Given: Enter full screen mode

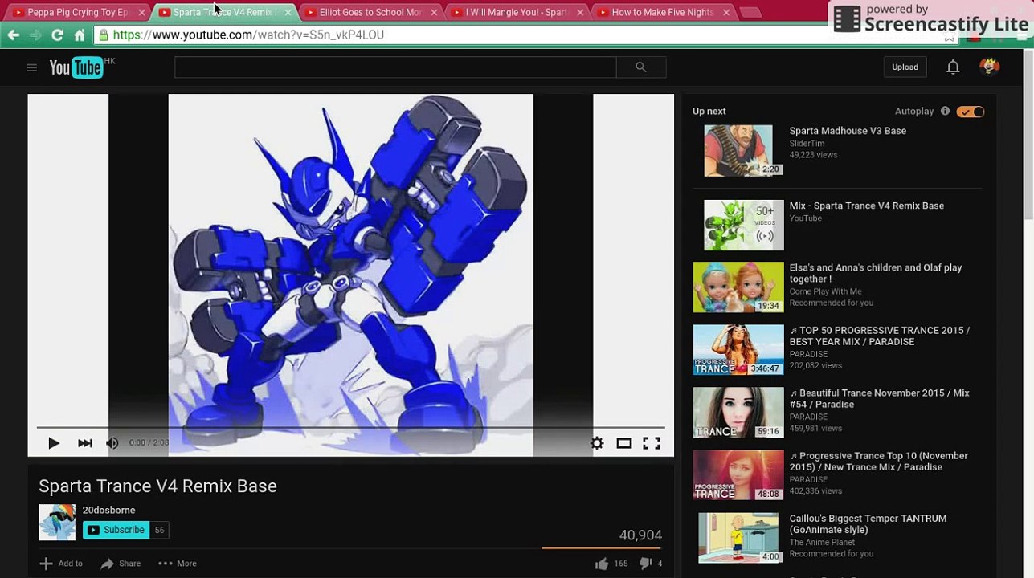Looking at the screenshot, I should [652, 442].
